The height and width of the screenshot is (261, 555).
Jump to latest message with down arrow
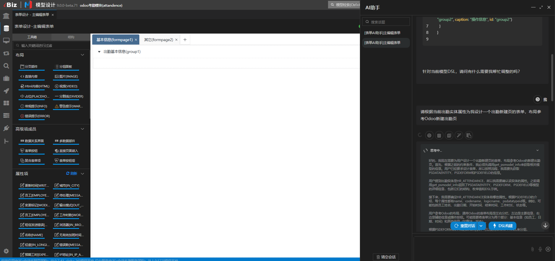(x=545, y=225)
